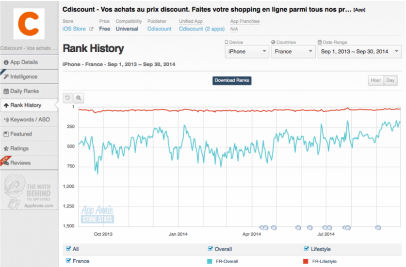Toggle the Overall category checkbox
The width and height of the screenshot is (406, 267).
click(210, 249)
